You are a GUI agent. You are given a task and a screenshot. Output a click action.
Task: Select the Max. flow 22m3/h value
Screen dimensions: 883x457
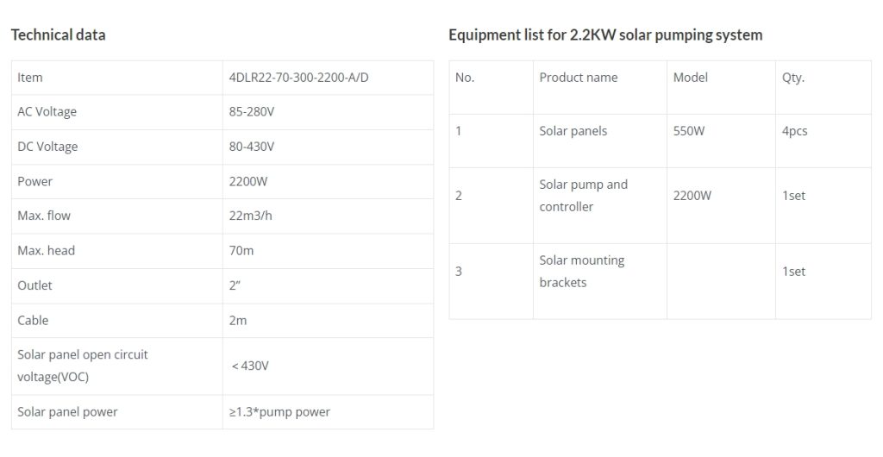click(x=250, y=216)
